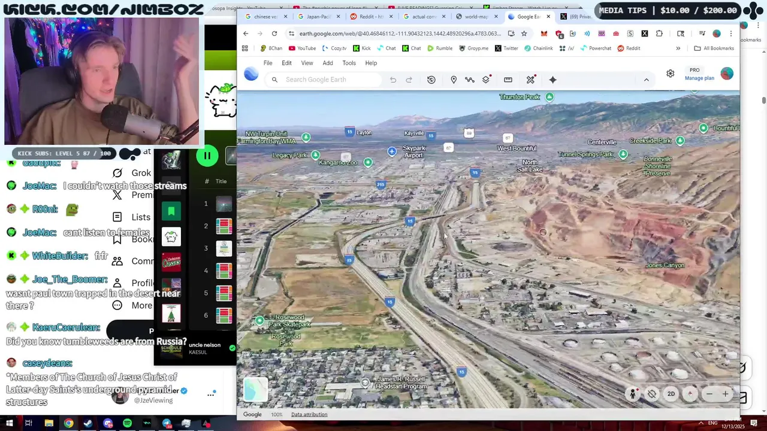This screenshot has height=431, width=767.
Task: Click the Rosewood Park Skatepark marker
Action: 259,321
